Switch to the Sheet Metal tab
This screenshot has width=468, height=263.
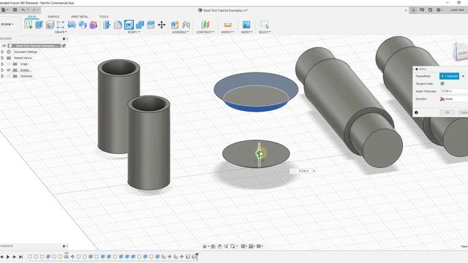80,17
